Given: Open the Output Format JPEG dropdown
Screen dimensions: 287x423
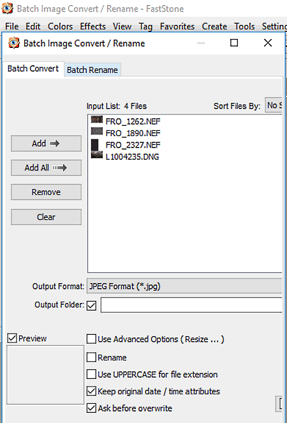Looking at the screenshot, I should coord(184,286).
